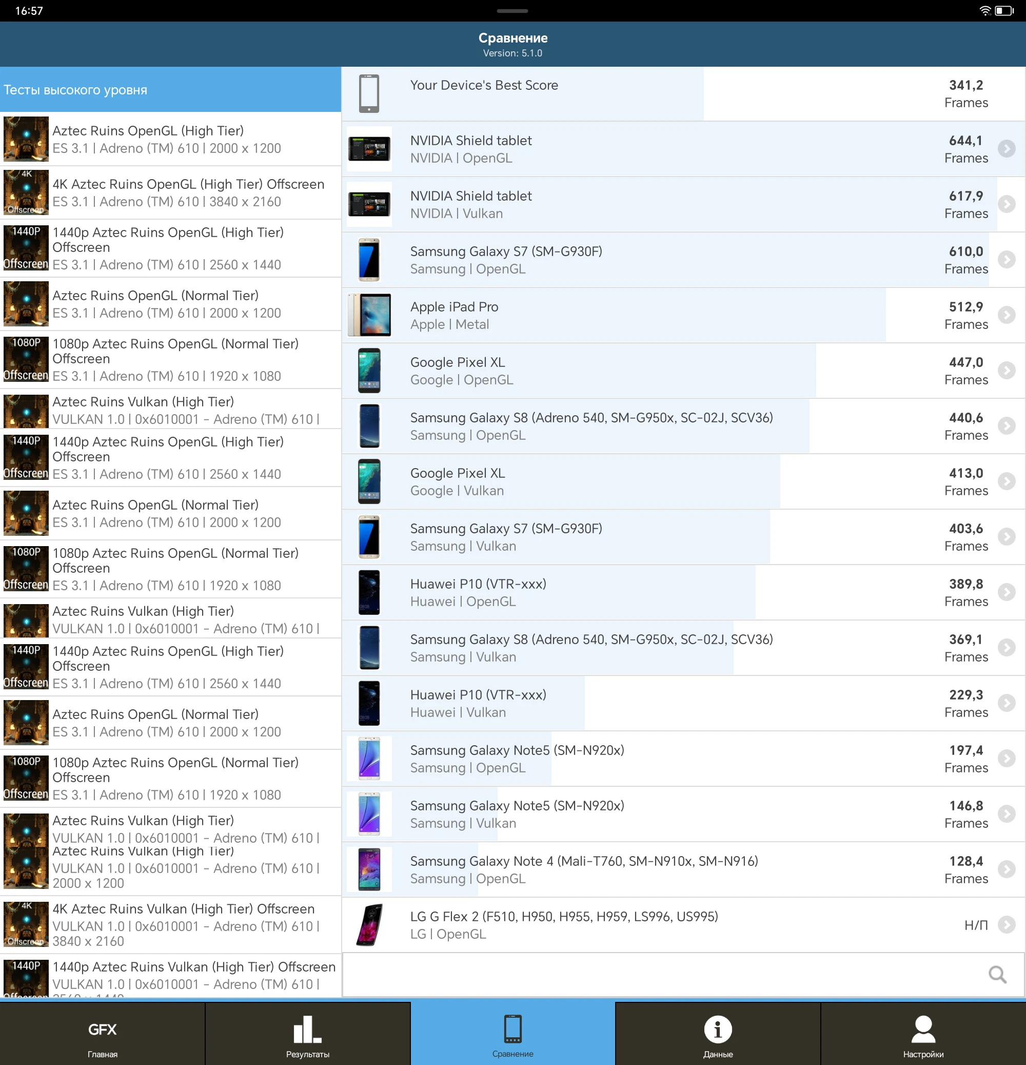
Task: Click Apple iPad Pro device image
Action: pyautogui.click(x=369, y=315)
